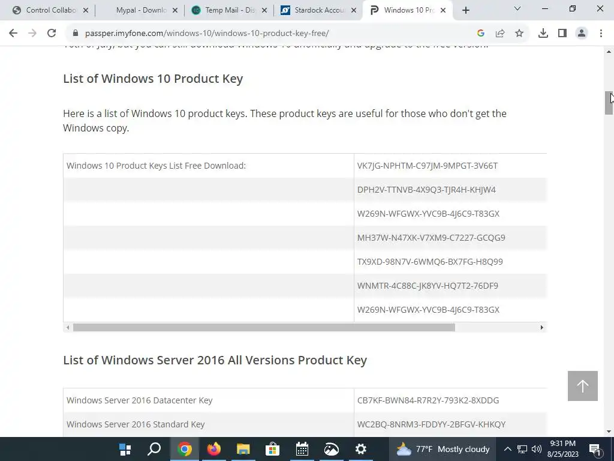Go back to the previous page

tap(13, 34)
